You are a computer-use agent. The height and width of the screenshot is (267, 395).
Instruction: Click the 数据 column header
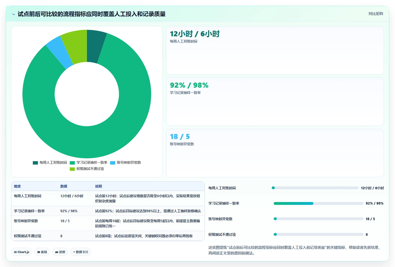click(64, 186)
